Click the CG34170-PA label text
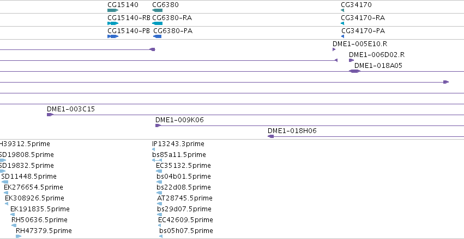This screenshot has width=464, height=239. tap(363, 30)
